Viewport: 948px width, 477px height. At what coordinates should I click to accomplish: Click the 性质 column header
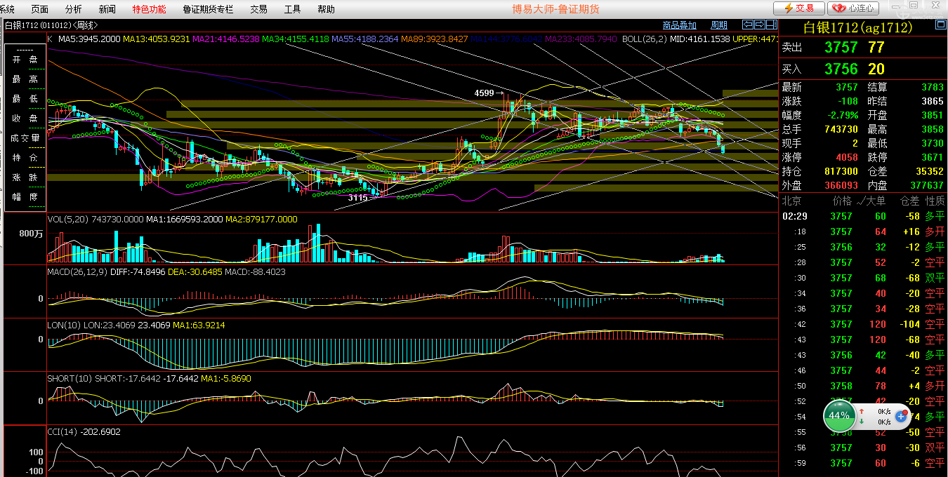click(935, 201)
